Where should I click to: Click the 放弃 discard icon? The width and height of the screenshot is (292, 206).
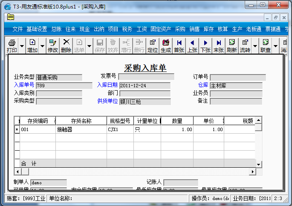pos(113,46)
